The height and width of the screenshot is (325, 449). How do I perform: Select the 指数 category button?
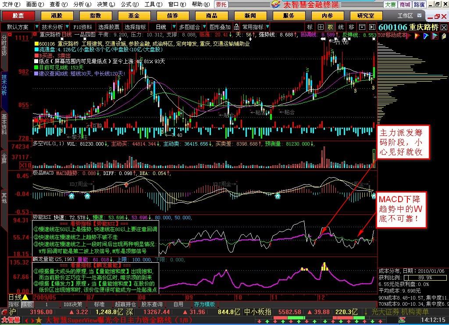coord(95,16)
